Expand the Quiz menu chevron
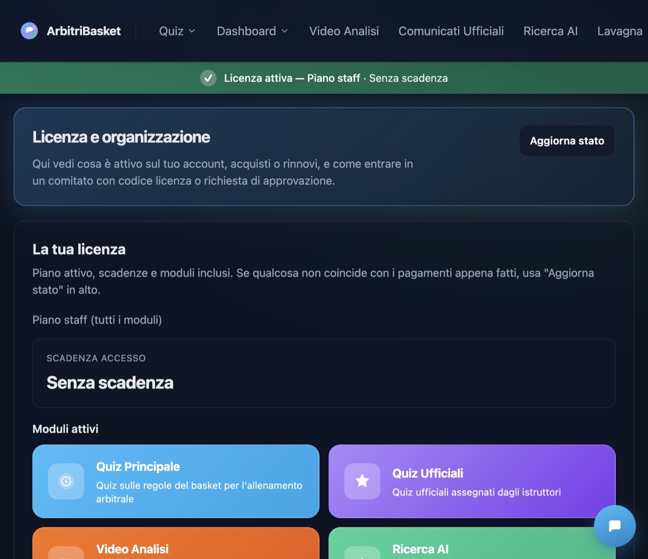 (x=192, y=31)
